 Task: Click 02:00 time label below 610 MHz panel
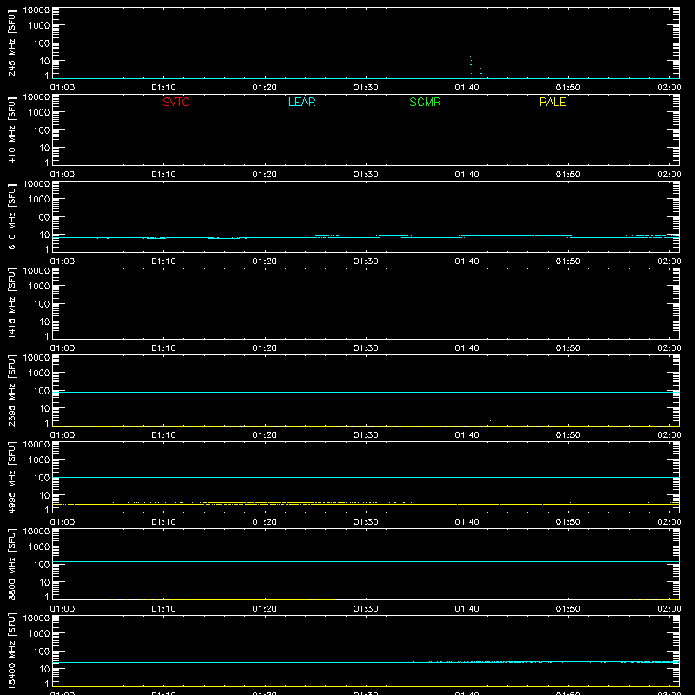669,261
